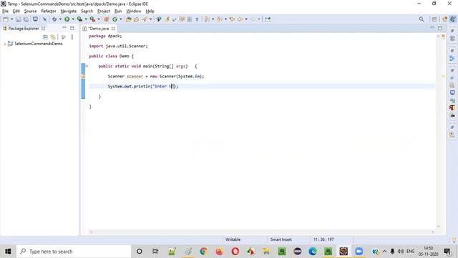The image size is (458, 258).
Task: Open the Source menu
Action: tap(30, 11)
